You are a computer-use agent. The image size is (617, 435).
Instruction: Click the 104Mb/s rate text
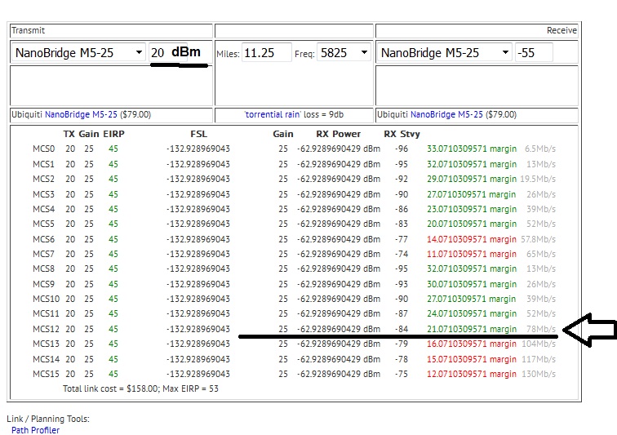[x=539, y=344]
